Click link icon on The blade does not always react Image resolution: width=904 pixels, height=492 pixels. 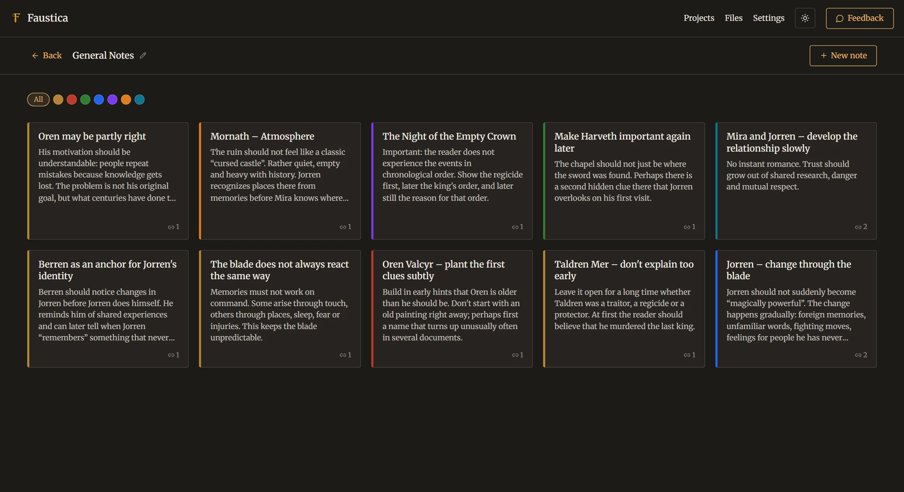coord(343,355)
